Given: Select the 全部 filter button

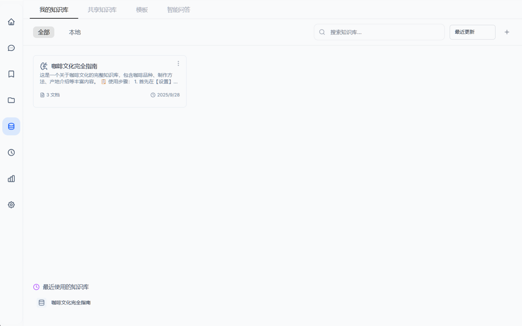Looking at the screenshot, I should coord(43,32).
